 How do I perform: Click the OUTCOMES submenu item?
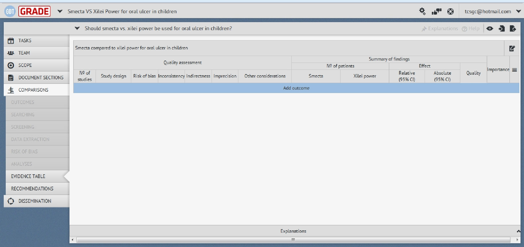tap(37, 102)
